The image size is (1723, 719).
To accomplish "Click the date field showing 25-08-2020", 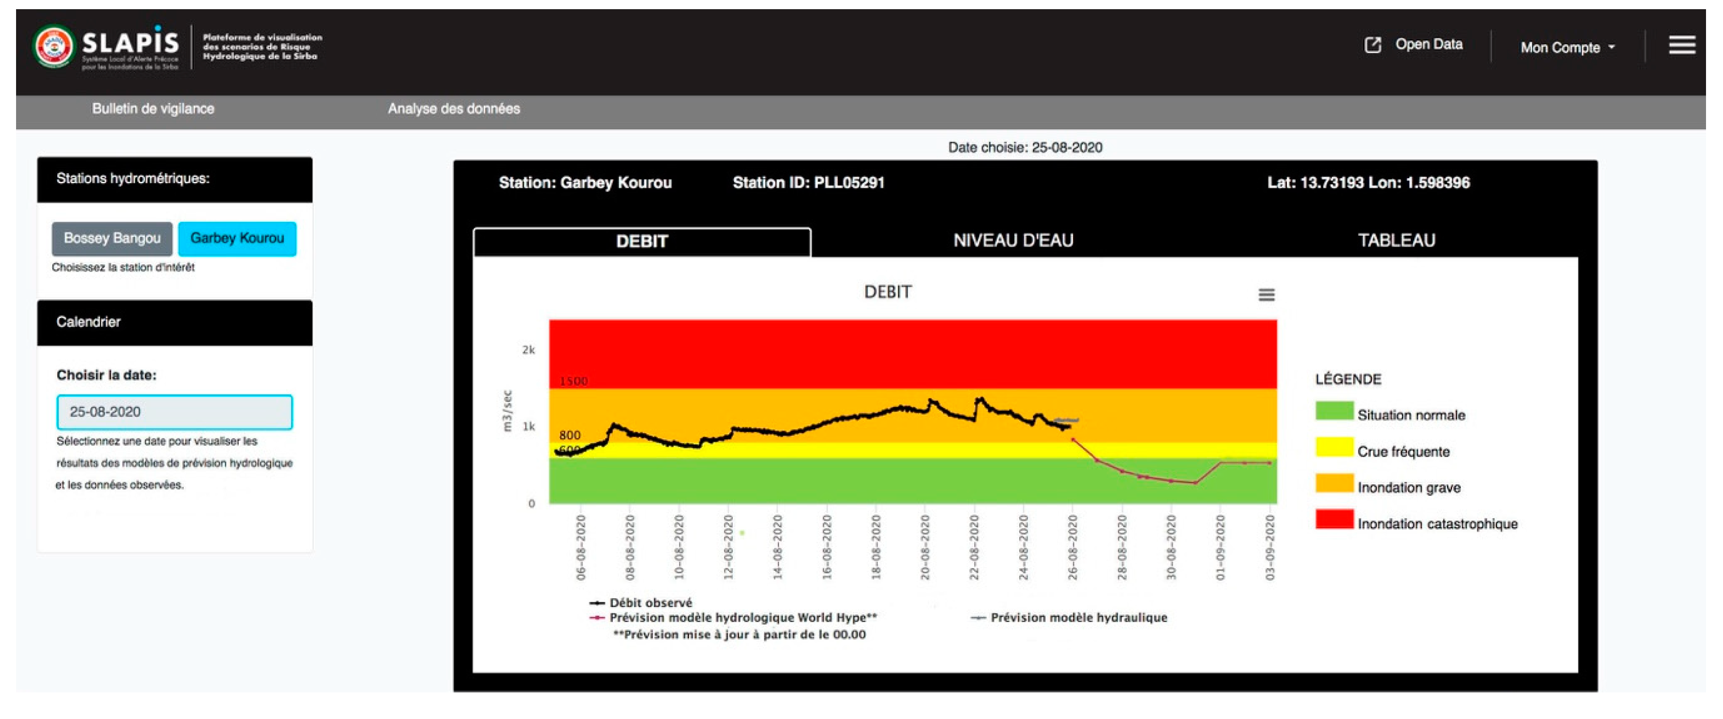I will (x=174, y=412).
